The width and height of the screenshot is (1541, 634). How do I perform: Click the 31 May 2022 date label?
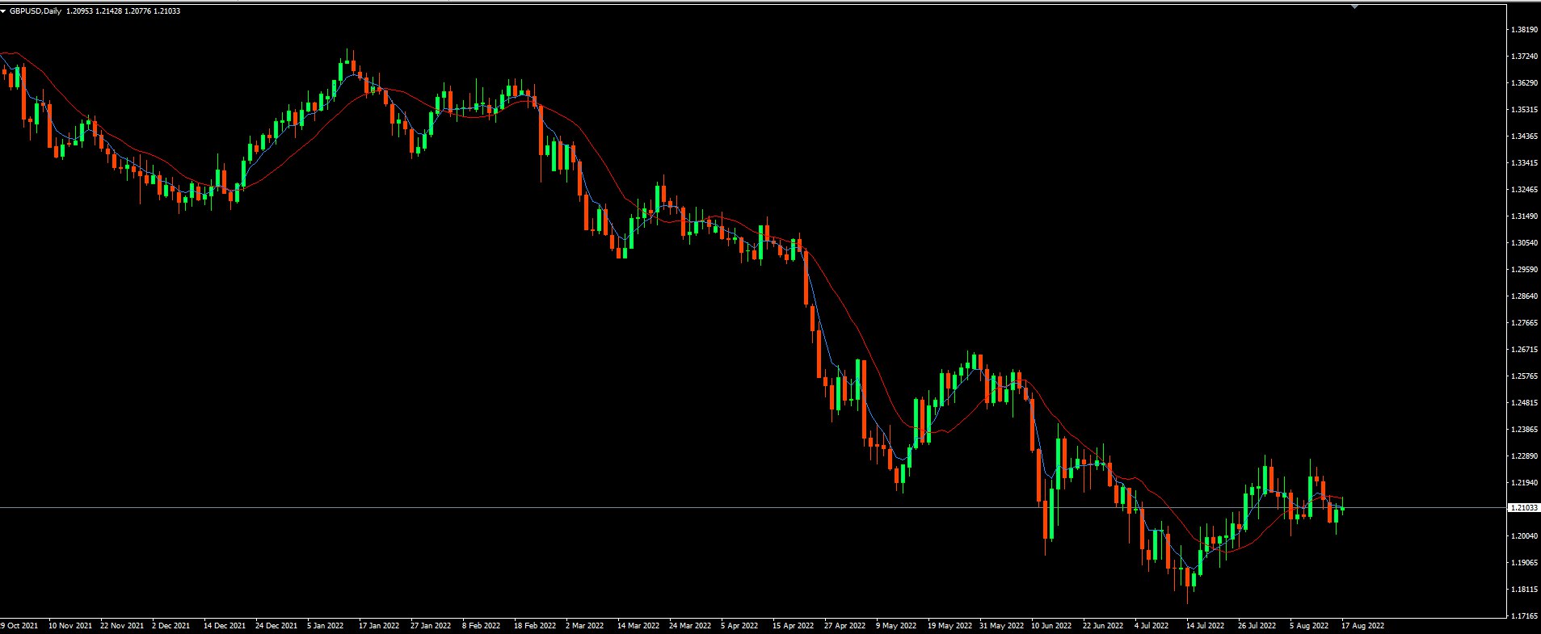1001,626
